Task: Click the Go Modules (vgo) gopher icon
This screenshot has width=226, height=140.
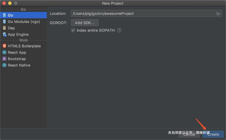Action: pos(4,22)
